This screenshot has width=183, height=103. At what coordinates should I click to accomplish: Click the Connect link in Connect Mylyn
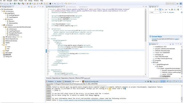(154, 39)
